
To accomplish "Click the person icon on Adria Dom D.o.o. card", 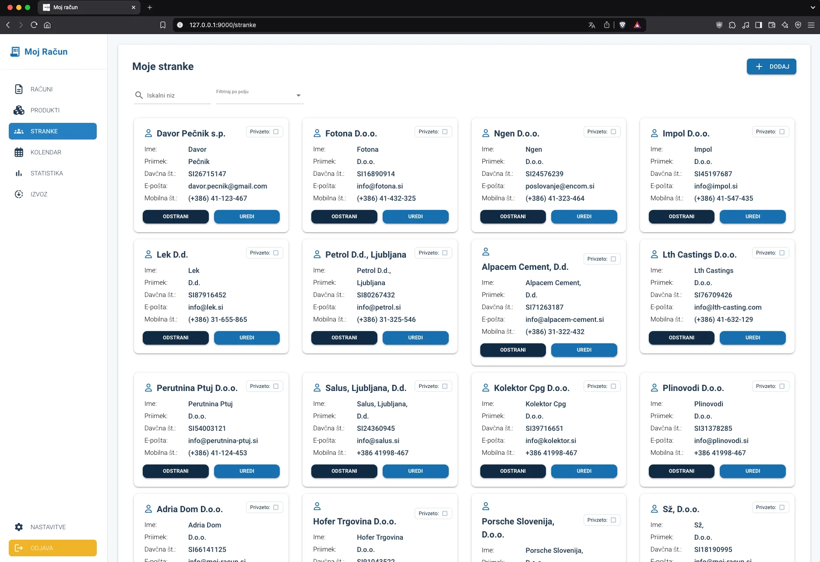I will click(148, 509).
